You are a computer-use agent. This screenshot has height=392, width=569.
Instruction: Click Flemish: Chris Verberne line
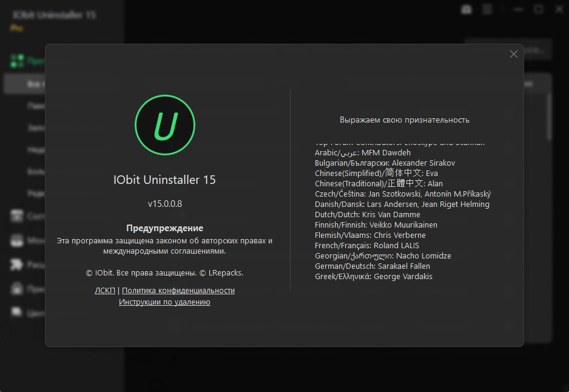click(370, 235)
